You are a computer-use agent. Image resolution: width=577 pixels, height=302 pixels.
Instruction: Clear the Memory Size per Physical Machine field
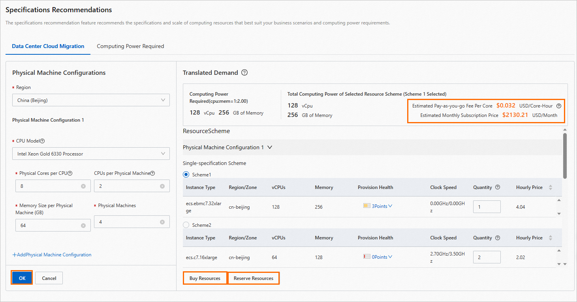tap(83, 226)
